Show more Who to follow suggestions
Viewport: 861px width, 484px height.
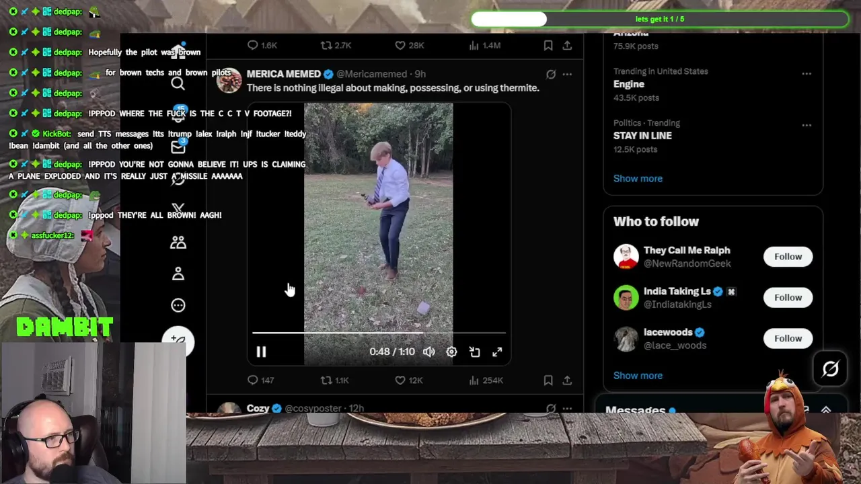click(638, 375)
